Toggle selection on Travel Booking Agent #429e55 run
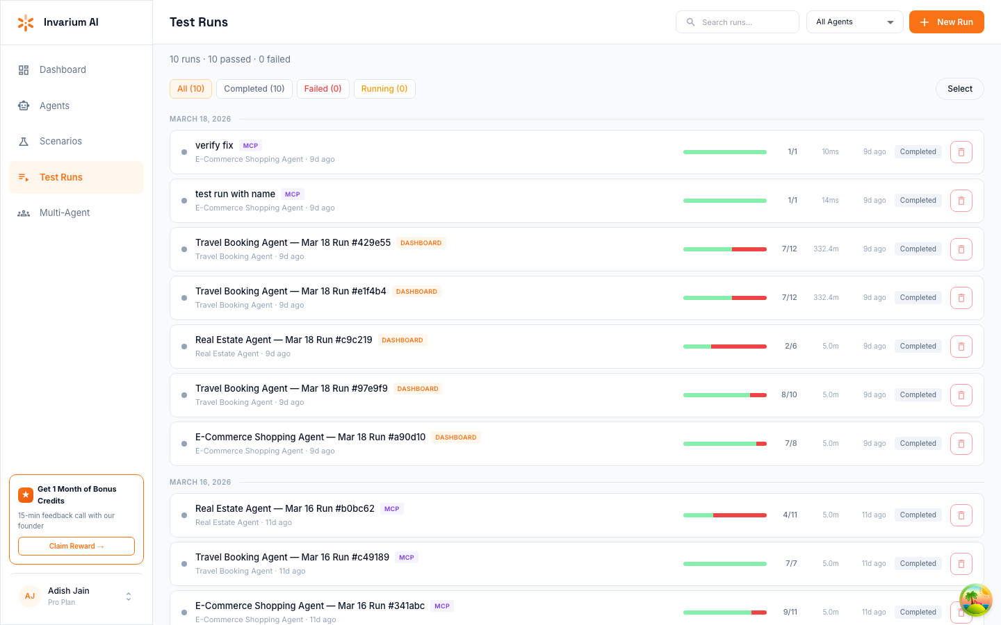This screenshot has height=625, width=1001. pos(183,249)
